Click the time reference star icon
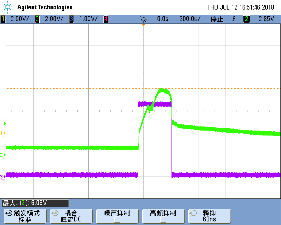This screenshot has height=225, width=281. [x=143, y=19]
